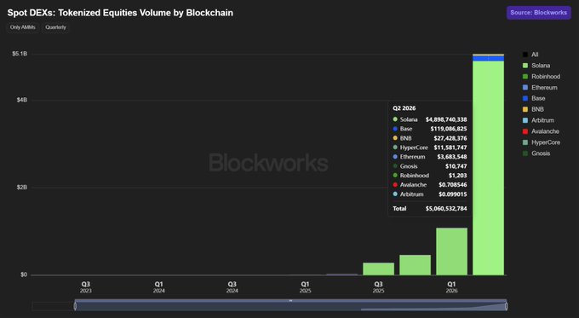
Task: Click the $4B y-axis label
Action: tap(22, 101)
